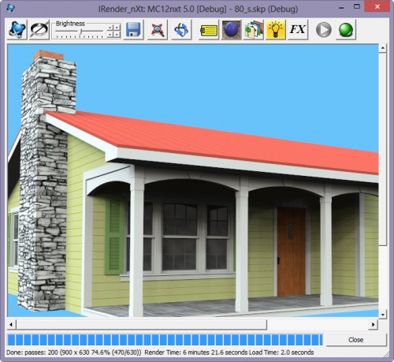Image resolution: width=394 pixels, height=362 pixels.
Task: Click the gray play arrow button
Action: [324, 30]
